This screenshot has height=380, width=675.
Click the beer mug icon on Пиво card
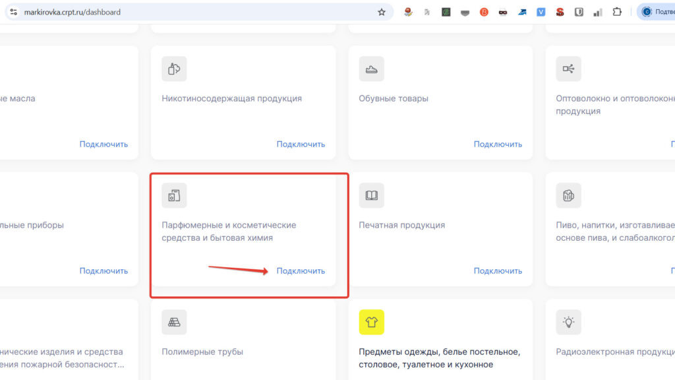coord(568,195)
